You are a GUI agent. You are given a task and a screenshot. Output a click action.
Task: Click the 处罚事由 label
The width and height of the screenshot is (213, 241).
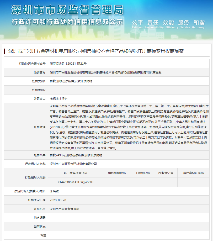pyautogui.click(x=40, y=99)
